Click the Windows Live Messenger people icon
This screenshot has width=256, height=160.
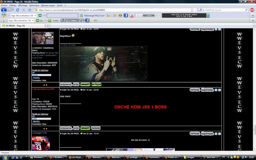pos(81,15)
